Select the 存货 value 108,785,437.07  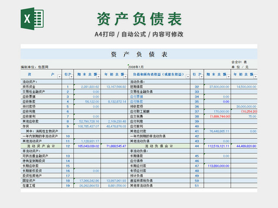[x=89, y=126]
